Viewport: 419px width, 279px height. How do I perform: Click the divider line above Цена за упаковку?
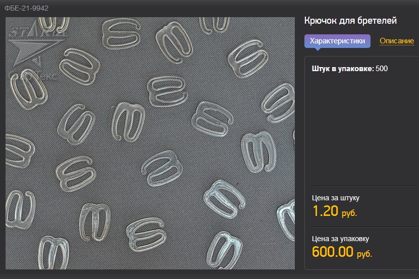[361, 227]
